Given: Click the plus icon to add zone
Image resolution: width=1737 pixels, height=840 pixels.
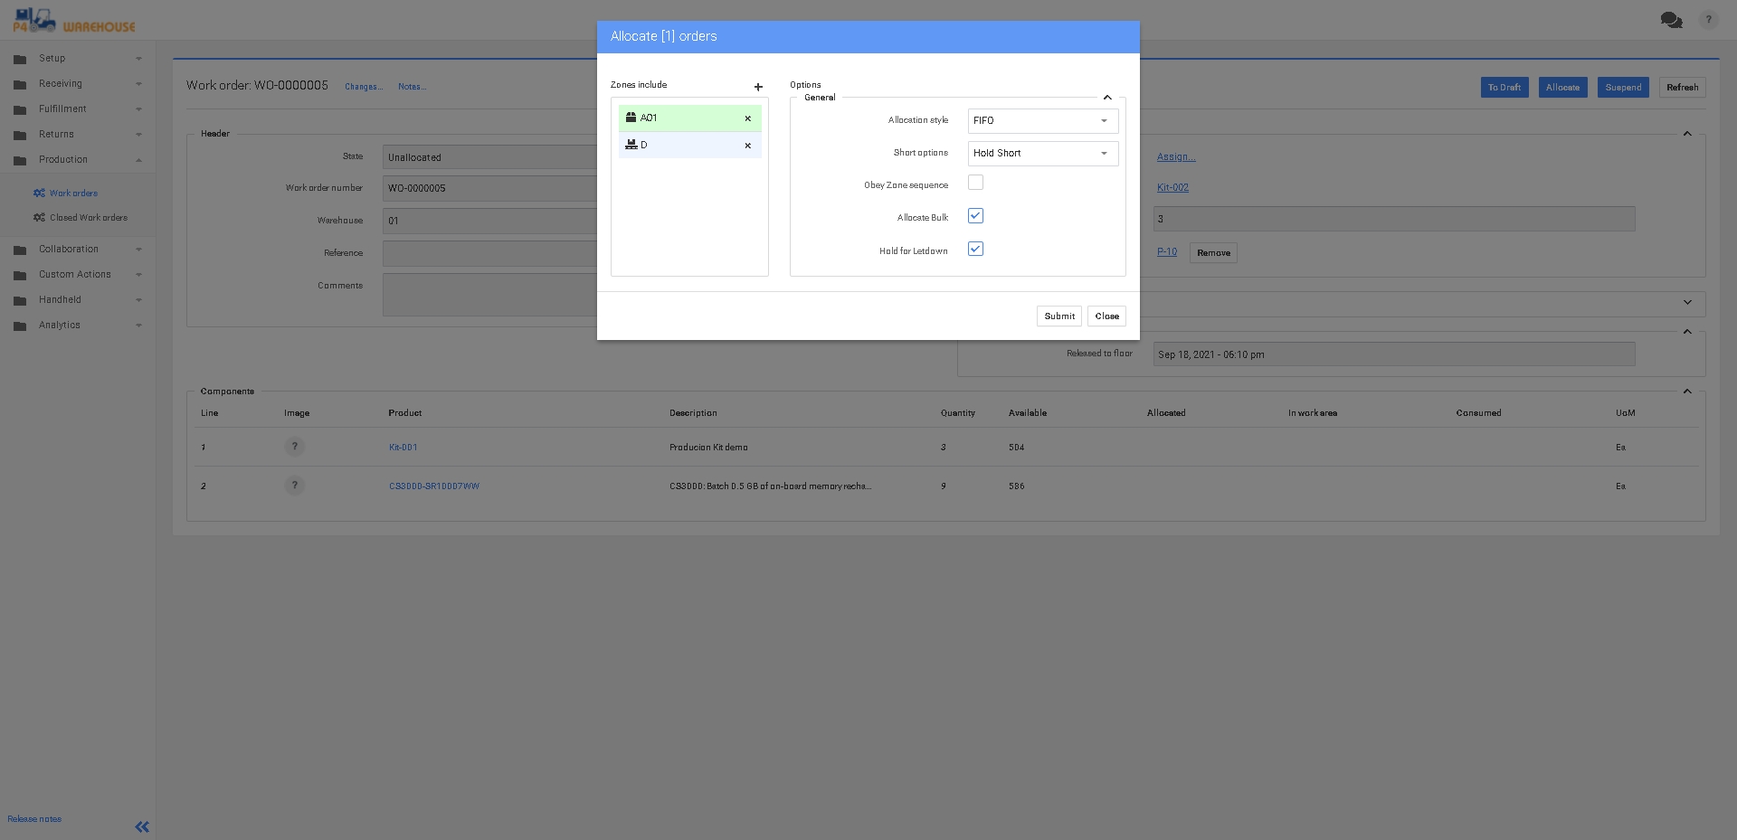Looking at the screenshot, I should (758, 87).
